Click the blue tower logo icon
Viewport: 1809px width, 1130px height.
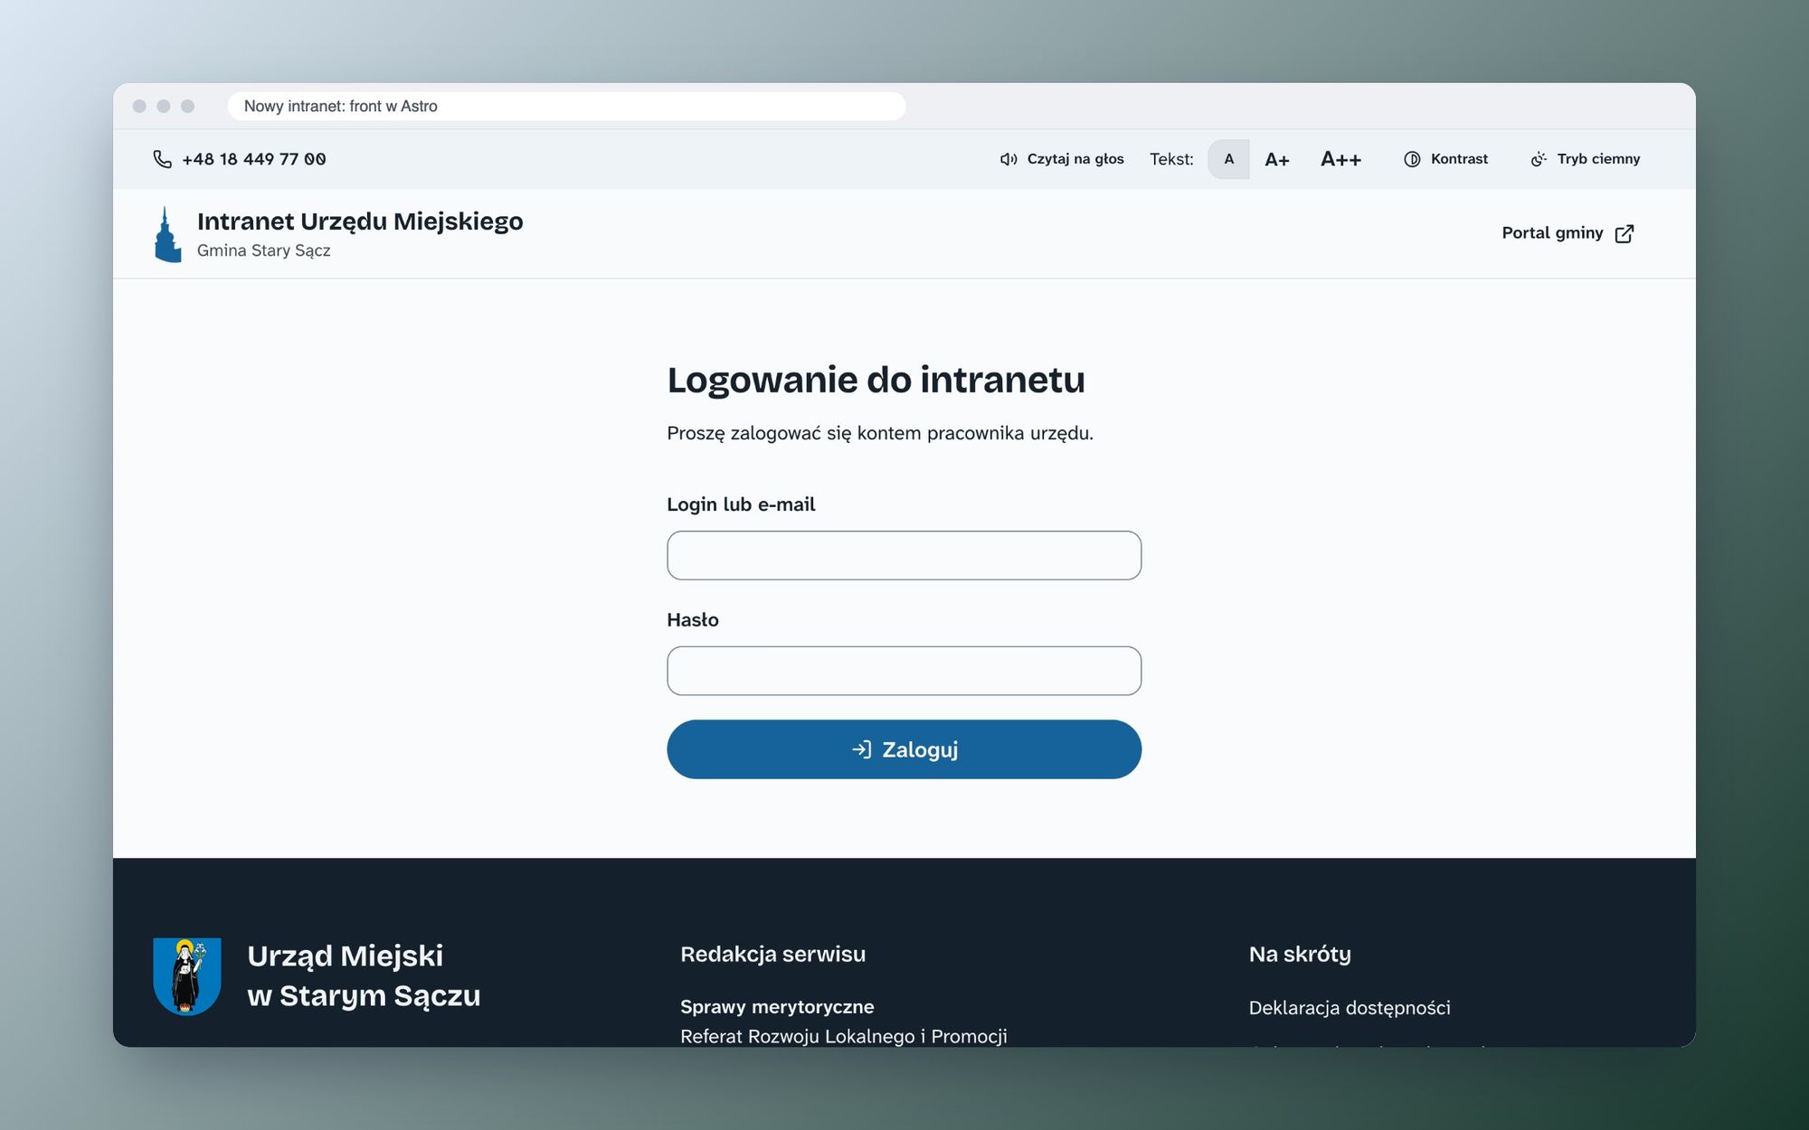tap(167, 234)
